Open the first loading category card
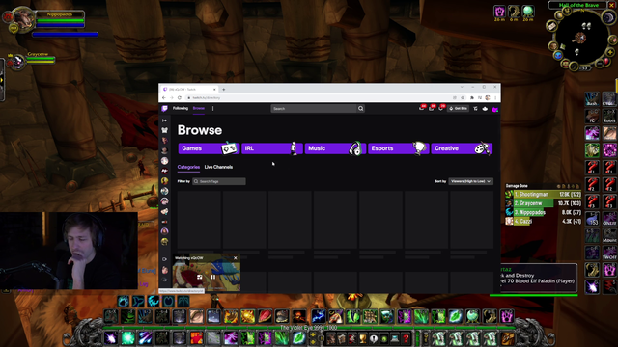Image resolution: width=618 pixels, height=347 pixels. pyautogui.click(x=199, y=220)
